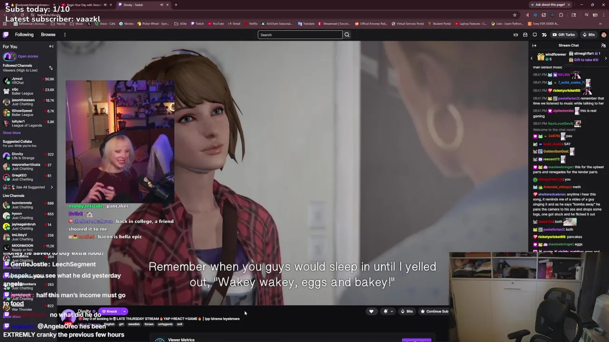Open the notifications inbox icon

[x=525, y=35]
